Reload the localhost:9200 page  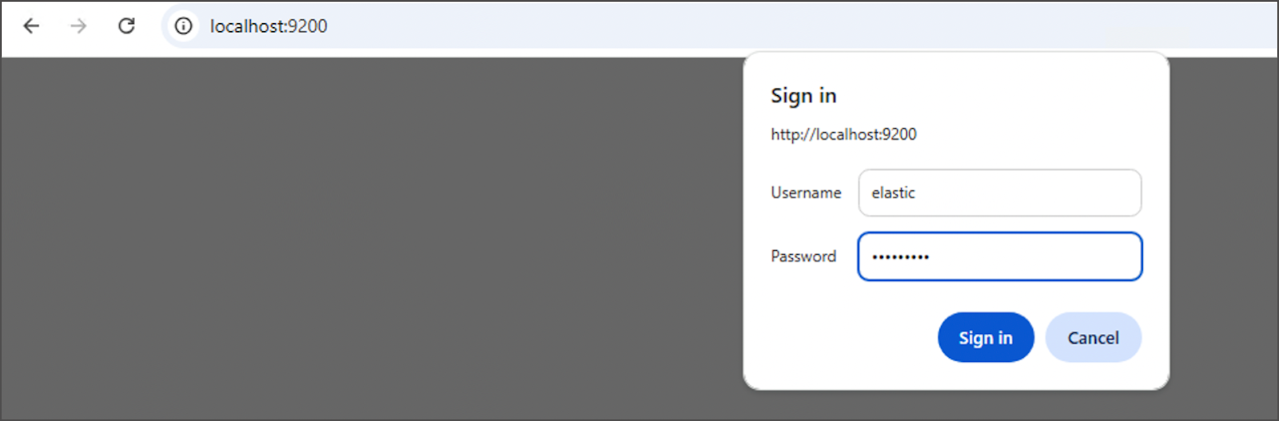coord(126,26)
